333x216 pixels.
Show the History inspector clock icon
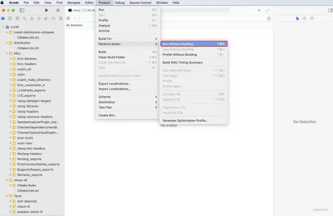304,19
